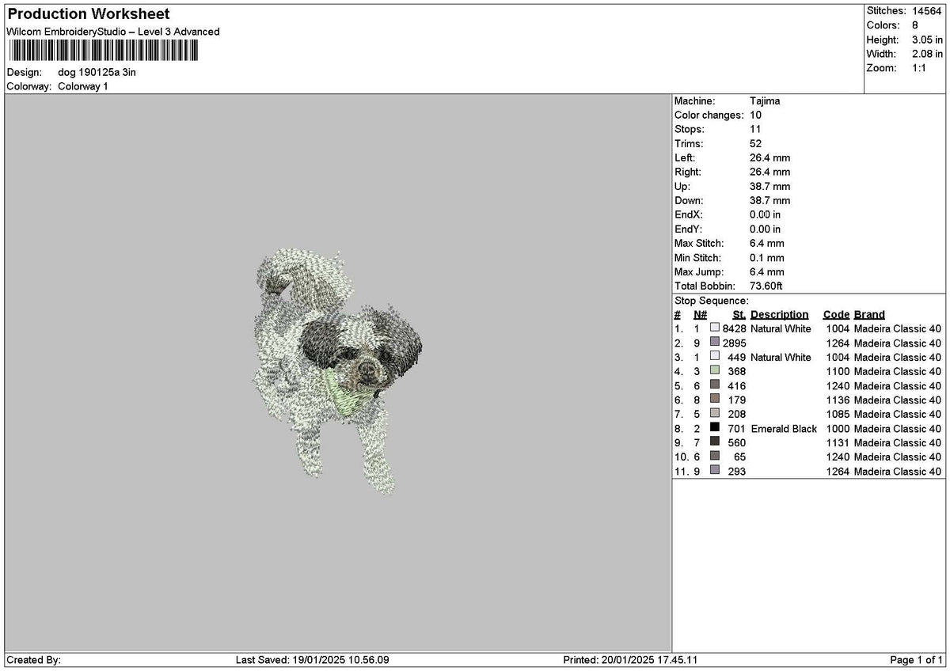Image resolution: width=950 pixels, height=671 pixels.
Task: Click the 'Last Saved: 19/01/2025' footer text
Action: (x=313, y=660)
